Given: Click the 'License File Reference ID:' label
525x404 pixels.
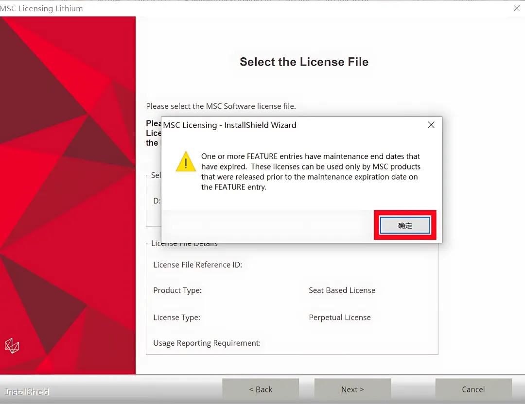Looking at the screenshot, I should 197,265.
